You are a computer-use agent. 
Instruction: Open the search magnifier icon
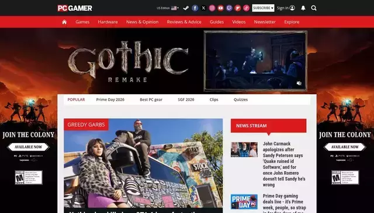(314, 8)
